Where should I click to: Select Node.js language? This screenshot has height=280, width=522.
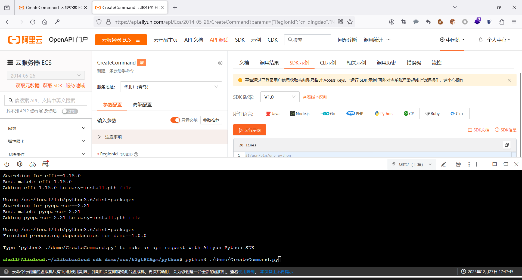300,113
